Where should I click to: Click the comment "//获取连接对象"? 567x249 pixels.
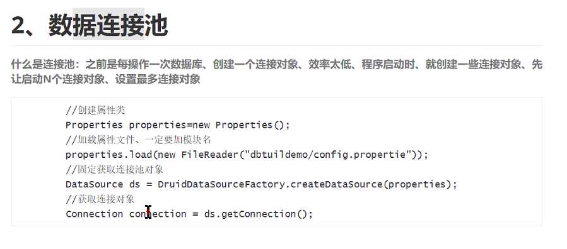[100, 199]
